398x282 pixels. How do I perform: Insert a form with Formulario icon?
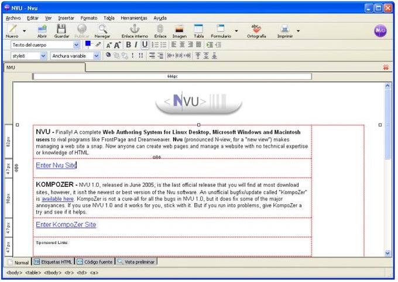pos(221,31)
